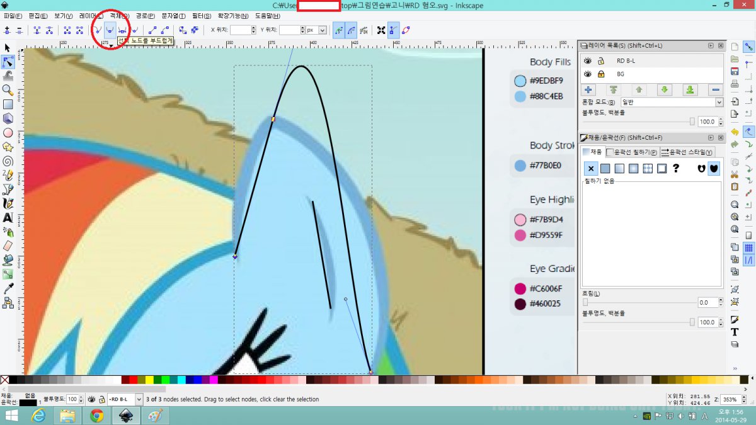Pick red swatch from color palette

[134, 380]
